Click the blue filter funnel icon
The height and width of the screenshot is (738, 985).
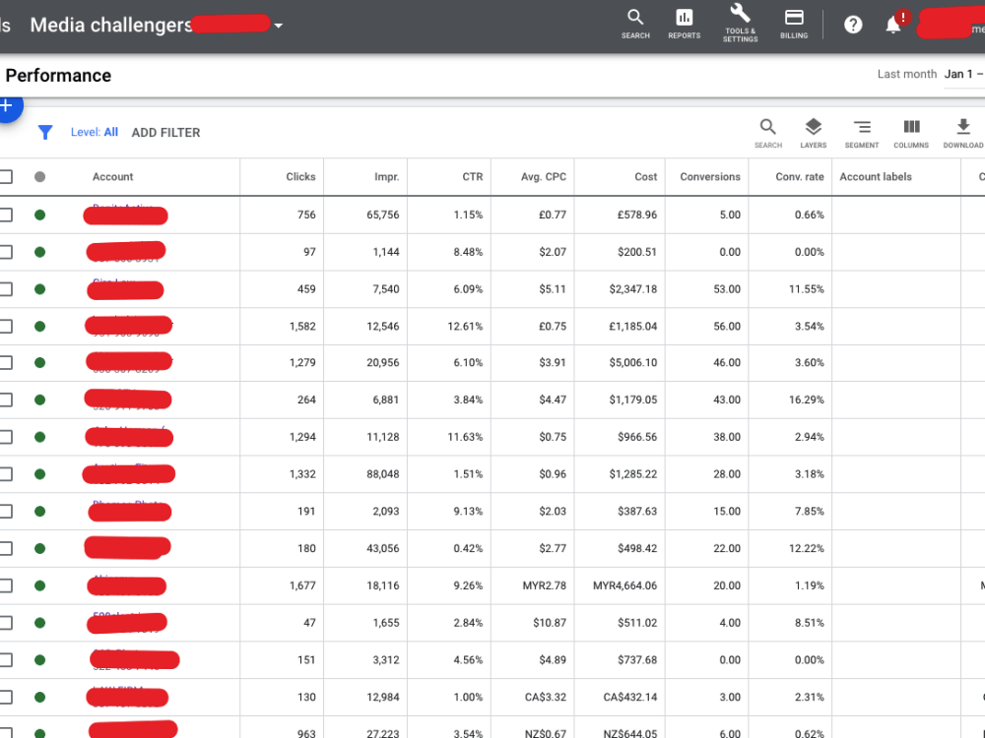coord(45,133)
